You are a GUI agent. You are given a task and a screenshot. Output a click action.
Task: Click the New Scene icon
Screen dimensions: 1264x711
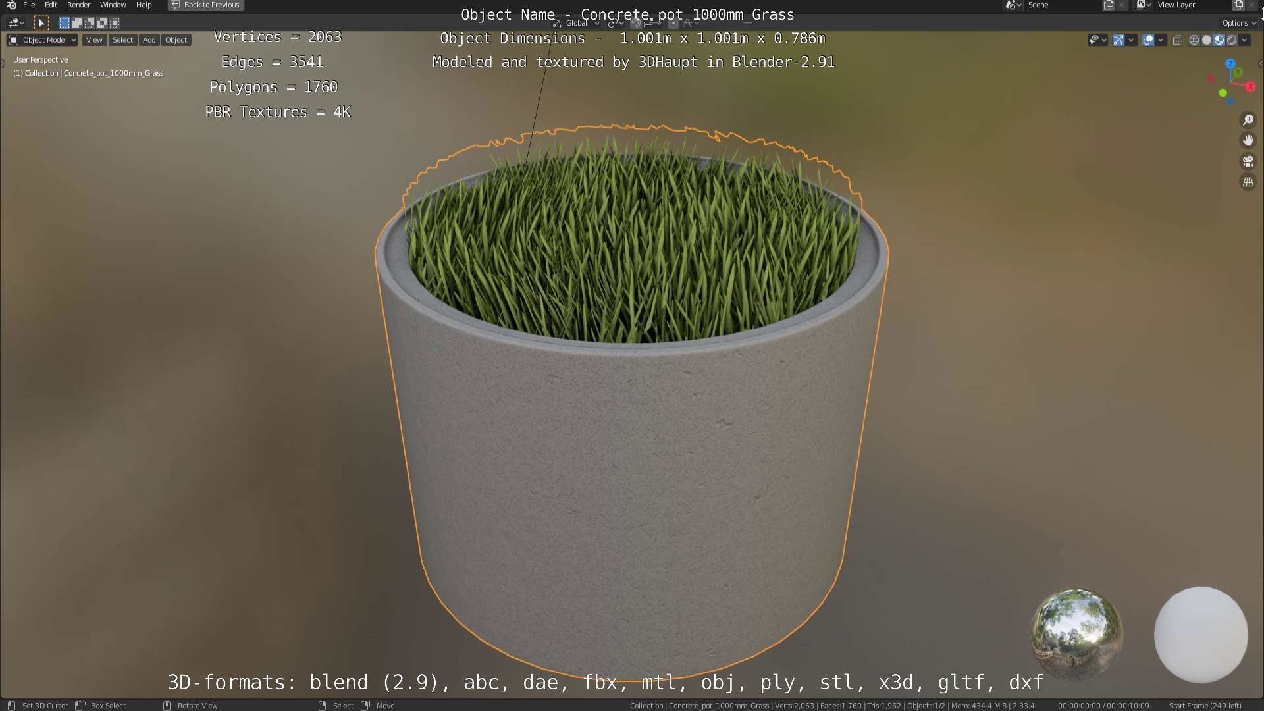tap(1109, 5)
